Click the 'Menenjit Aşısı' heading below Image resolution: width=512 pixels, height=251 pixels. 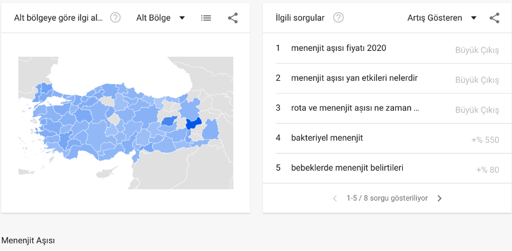click(28, 241)
